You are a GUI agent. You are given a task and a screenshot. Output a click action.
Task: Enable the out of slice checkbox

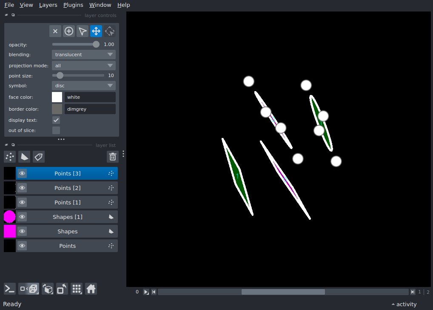[56, 130]
